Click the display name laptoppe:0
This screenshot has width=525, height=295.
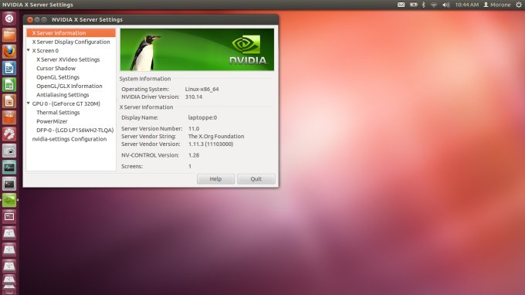tap(202, 117)
